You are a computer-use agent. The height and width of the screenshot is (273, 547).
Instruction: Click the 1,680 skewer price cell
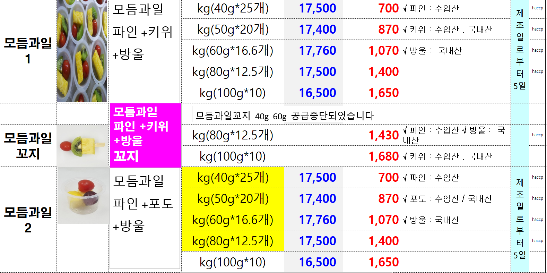click(372, 156)
